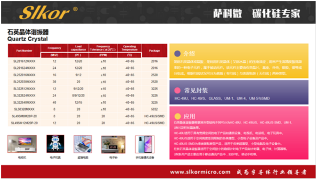Click the yellow circle beside 应用

177,116
